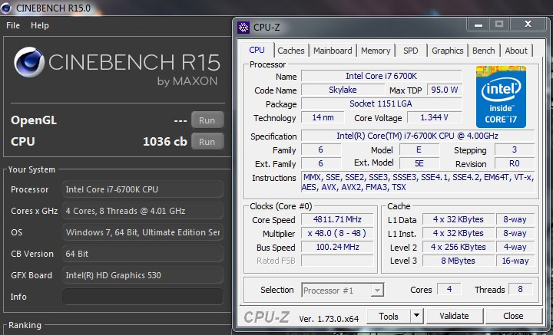
Task: Click the Multiplier value 'x 48.0 ( 8 - 48 )'
Action: [x=337, y=233]
